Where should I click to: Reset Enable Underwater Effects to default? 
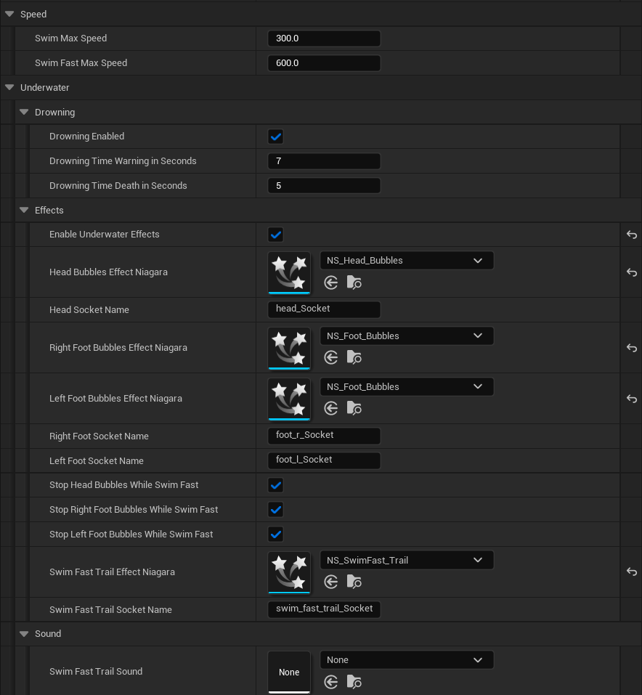click(x=631, y=235)
